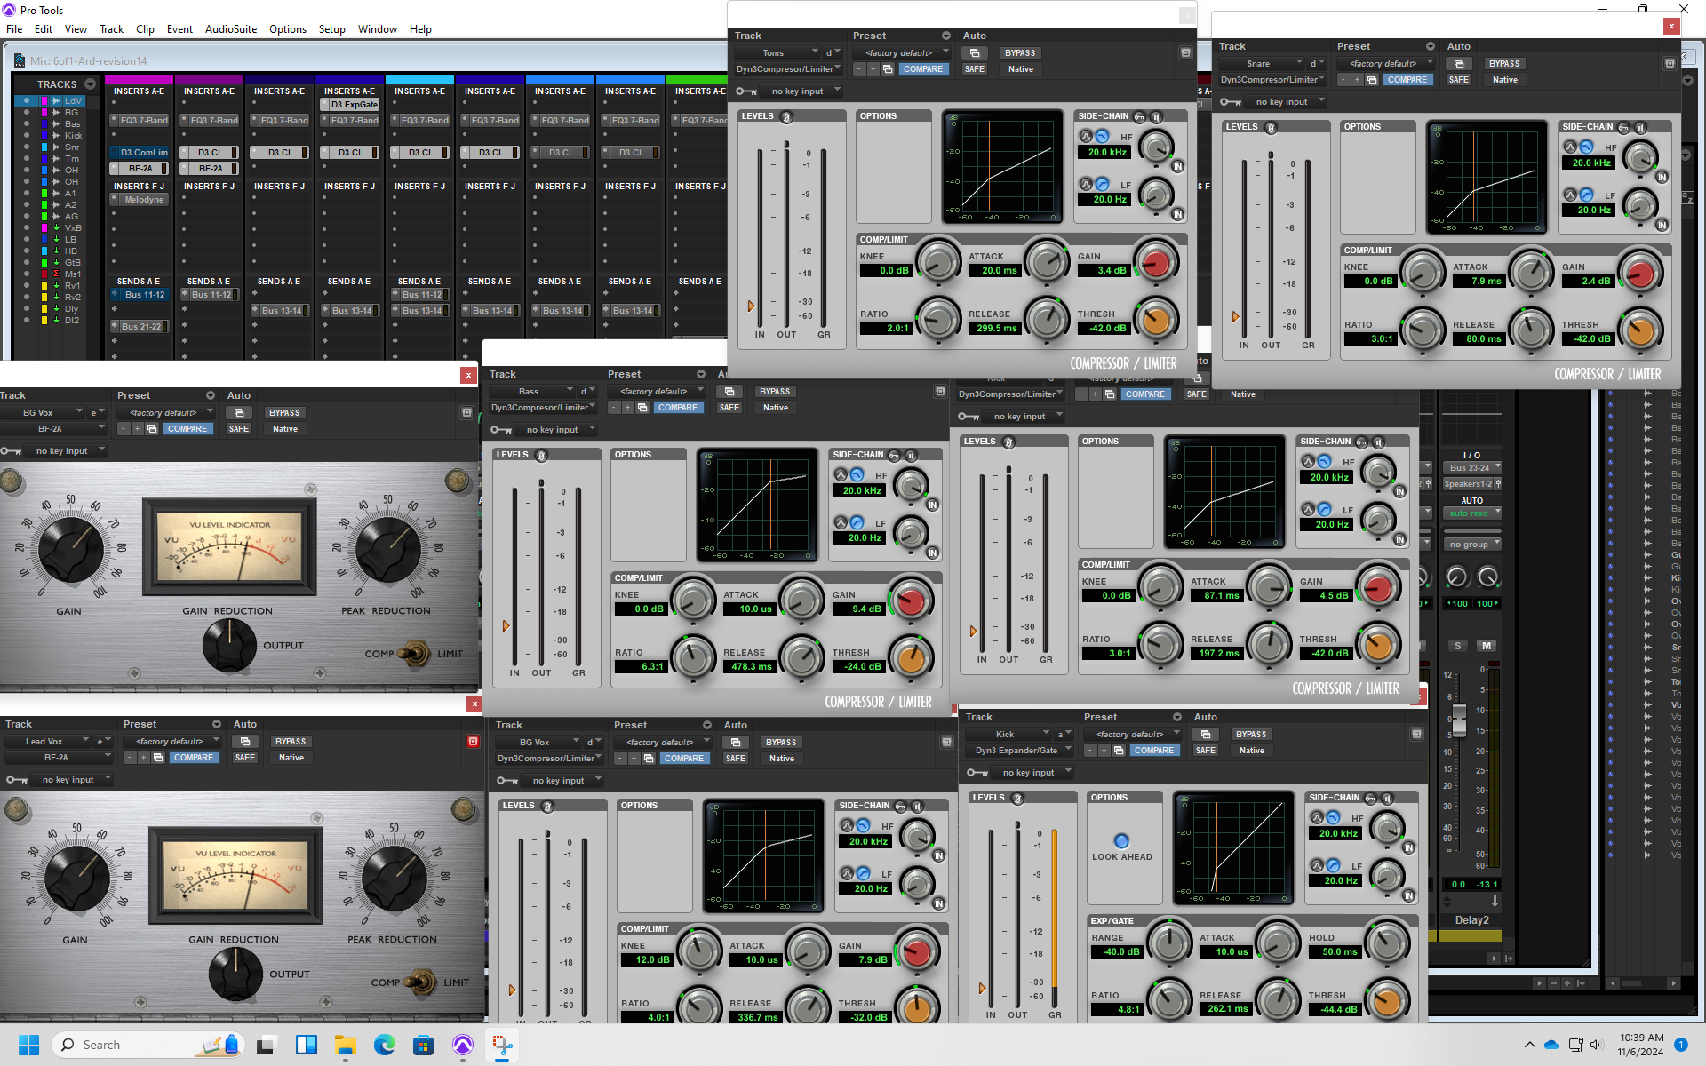Toggle HF side-chain IN button in Toms compressor
The image size is (1706, 1066).
tap(1177, 166)
